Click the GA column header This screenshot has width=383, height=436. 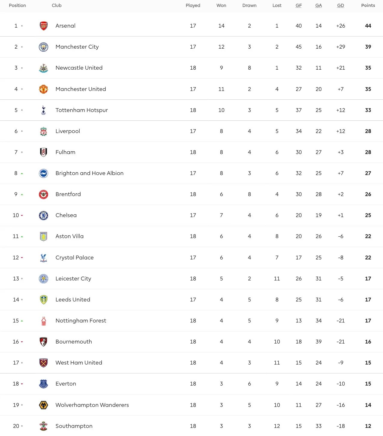(x=319, y=5)
